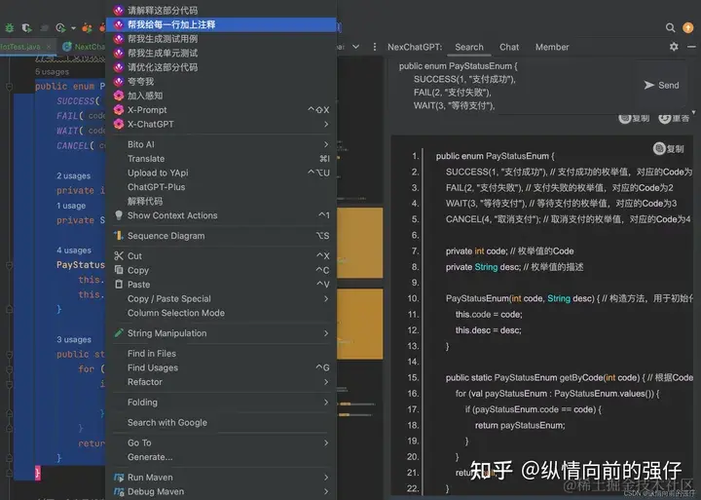This screenshot has height=500, width=701.
Task: Click the Sequence Diagram icon
Action: (119, 236)
